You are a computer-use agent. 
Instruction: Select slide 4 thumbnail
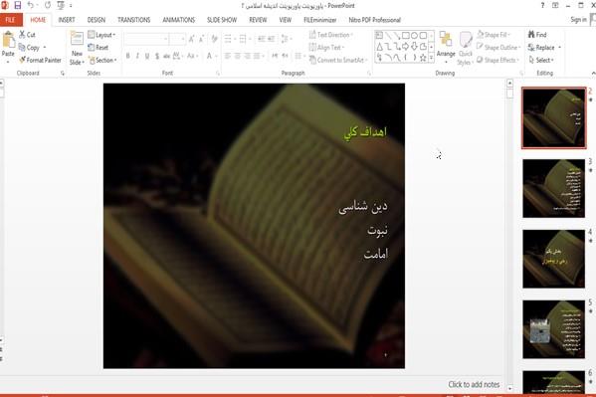(x=553, y=259)
